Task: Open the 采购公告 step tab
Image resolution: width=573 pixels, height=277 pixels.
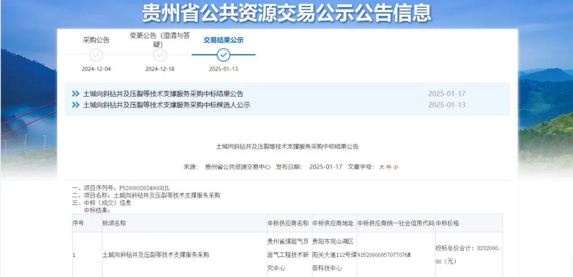Action: click(x=96, y=40)
